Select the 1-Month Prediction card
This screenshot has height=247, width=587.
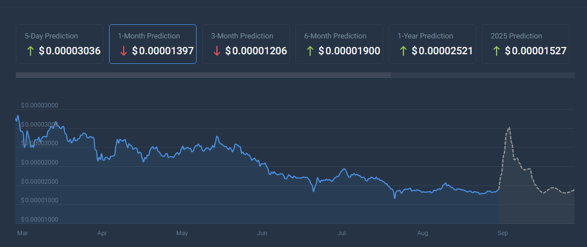click(153, 44)
